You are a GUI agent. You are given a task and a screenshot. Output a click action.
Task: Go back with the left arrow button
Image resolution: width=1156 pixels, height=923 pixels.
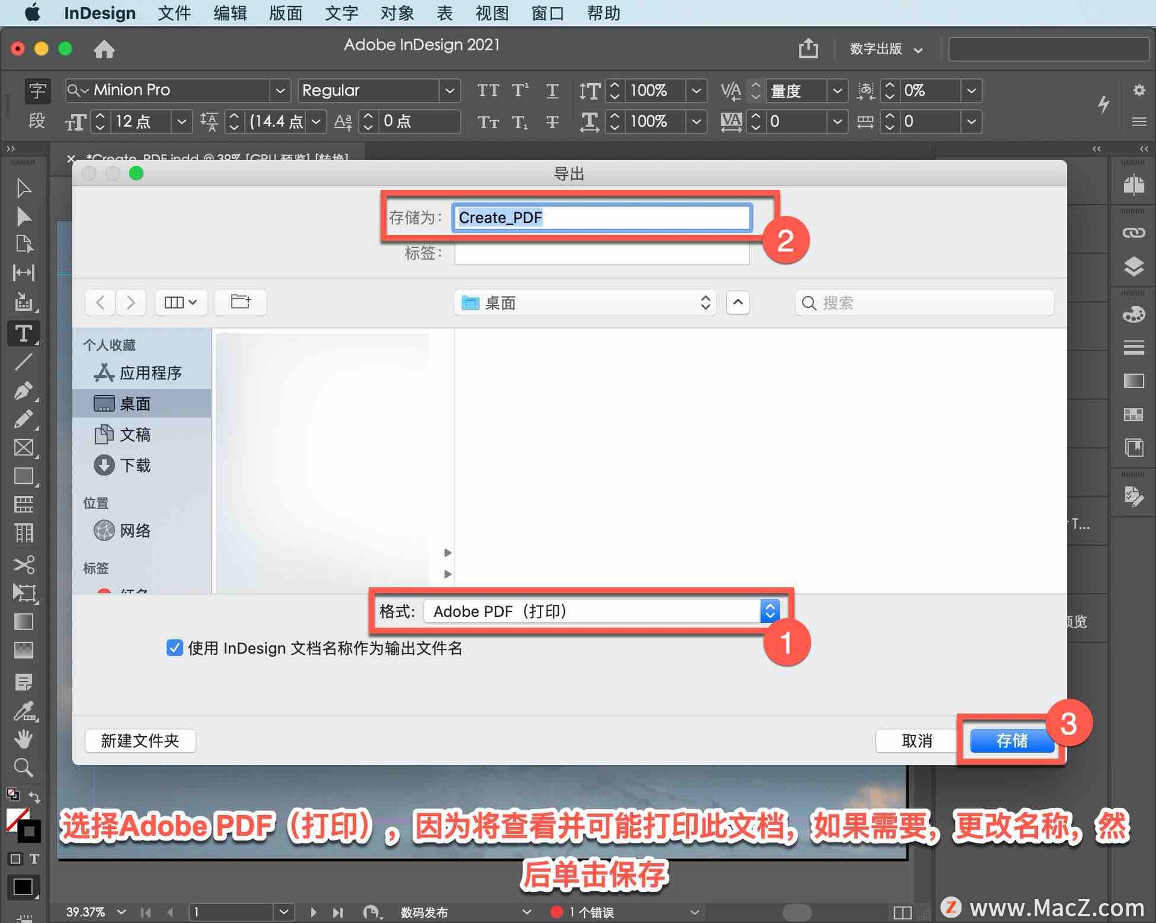pyautogui.click(x=101, y=302)
